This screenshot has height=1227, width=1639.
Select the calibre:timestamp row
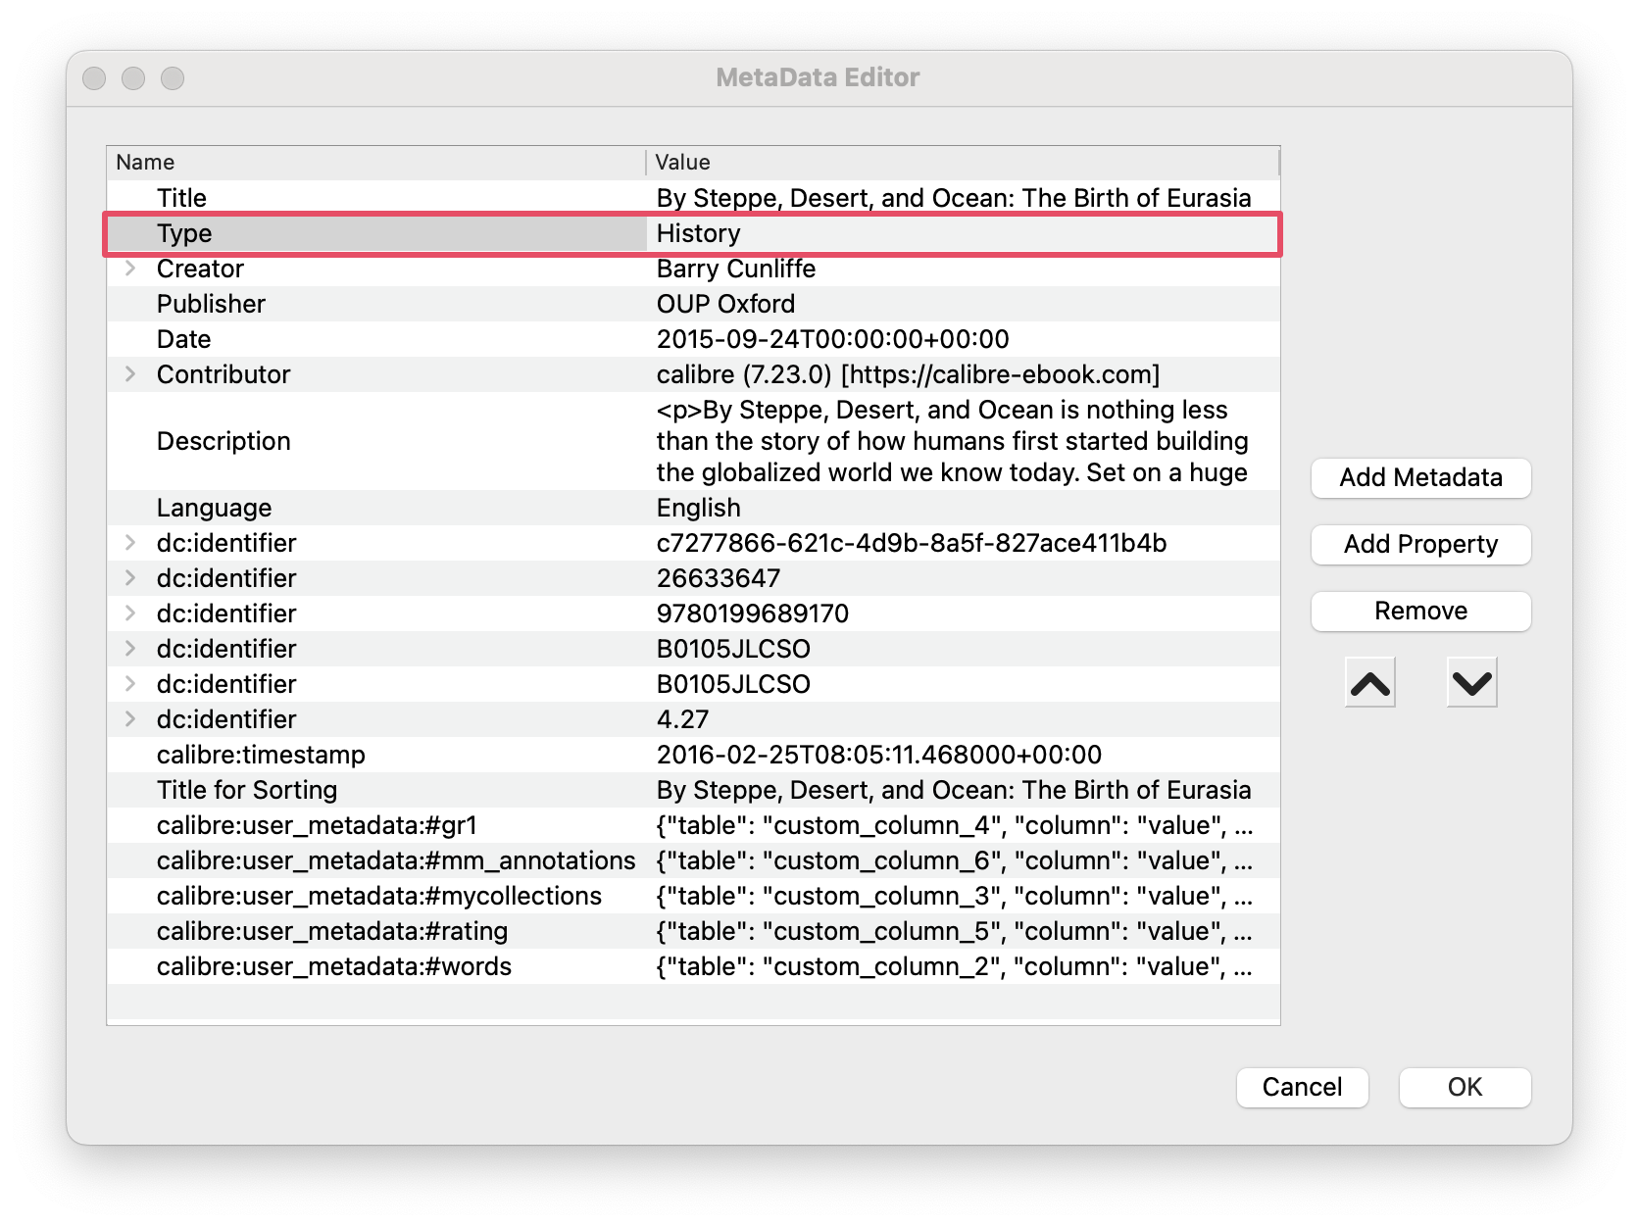[261, 755]
